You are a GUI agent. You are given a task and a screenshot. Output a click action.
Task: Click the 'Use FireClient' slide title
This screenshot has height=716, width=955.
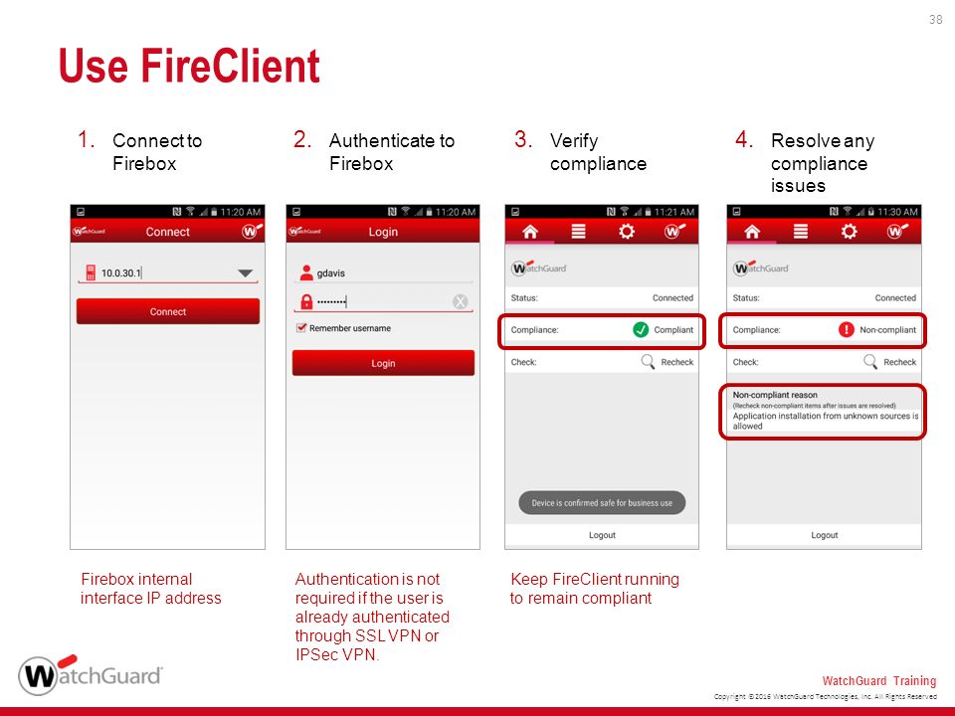189,66
